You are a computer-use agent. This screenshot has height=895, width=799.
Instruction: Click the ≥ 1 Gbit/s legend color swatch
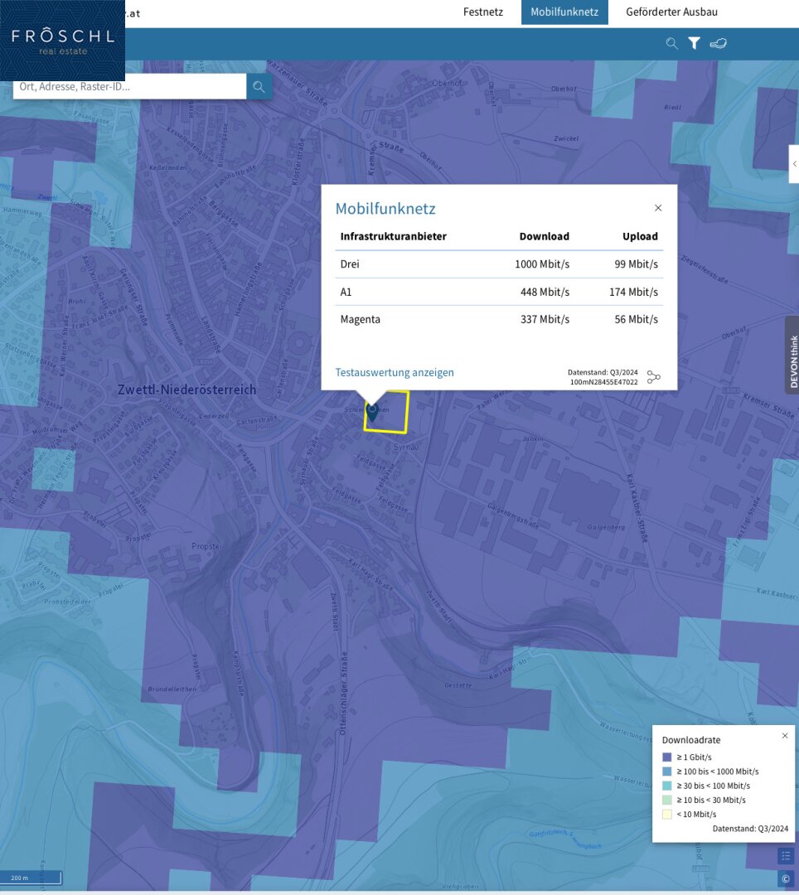point(667,757)
